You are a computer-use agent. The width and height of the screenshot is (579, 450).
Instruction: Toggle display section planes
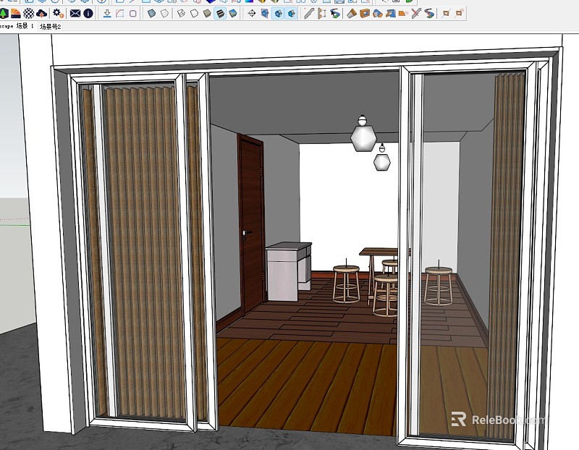point(265,14)
